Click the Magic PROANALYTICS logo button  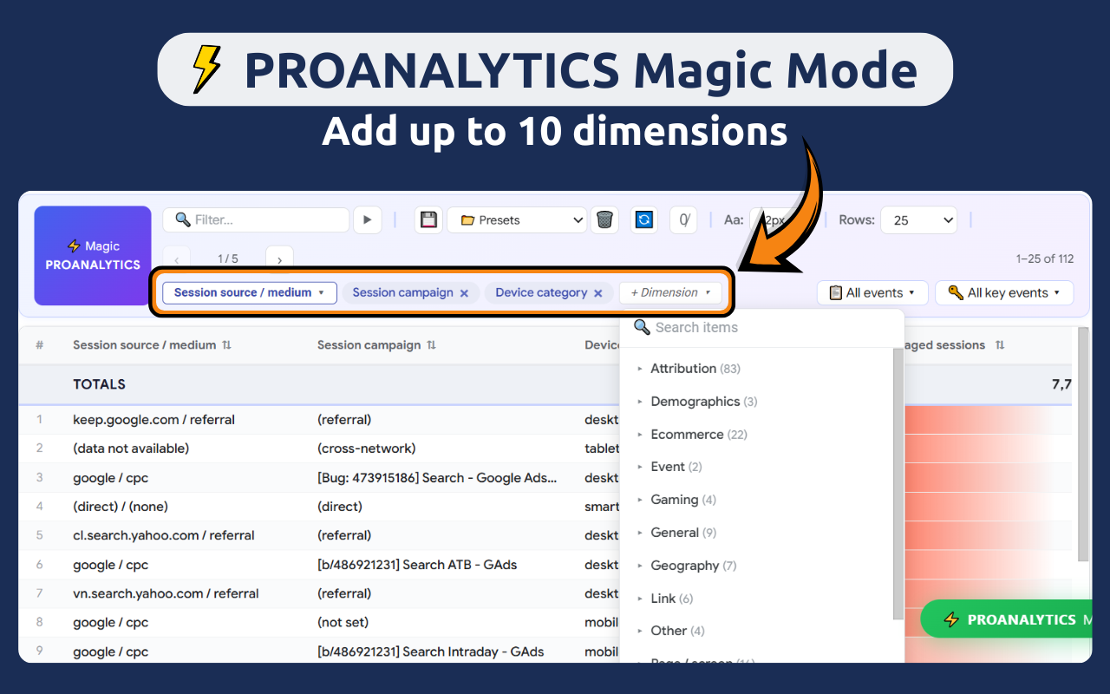click(93, 256)
